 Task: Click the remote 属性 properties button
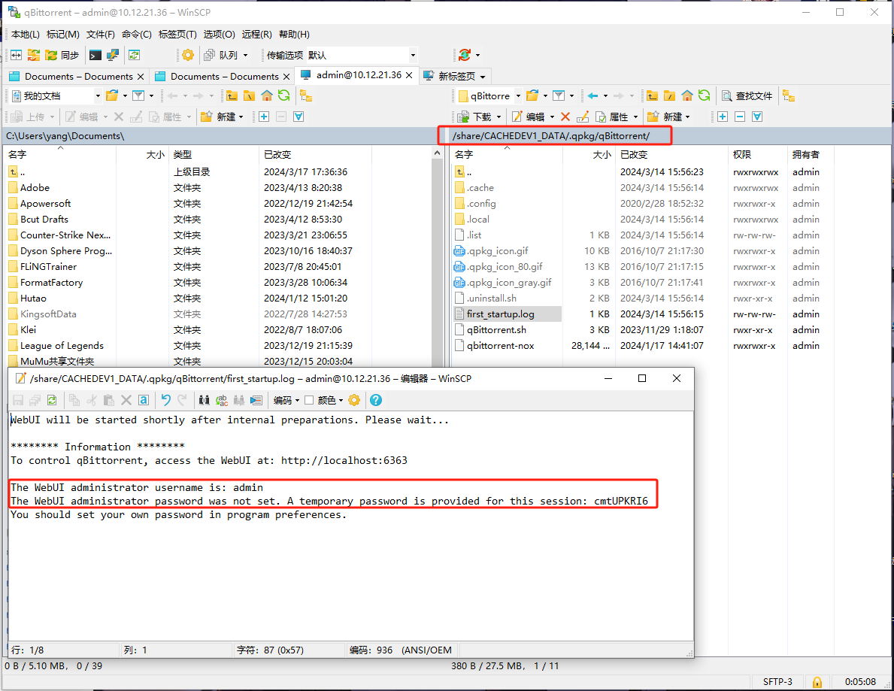[612, 117]
